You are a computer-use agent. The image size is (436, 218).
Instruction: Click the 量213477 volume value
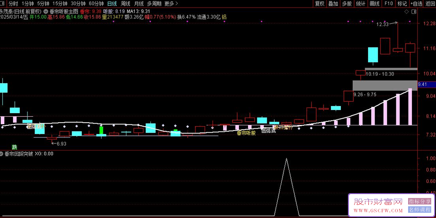click(x=112, y=17)
